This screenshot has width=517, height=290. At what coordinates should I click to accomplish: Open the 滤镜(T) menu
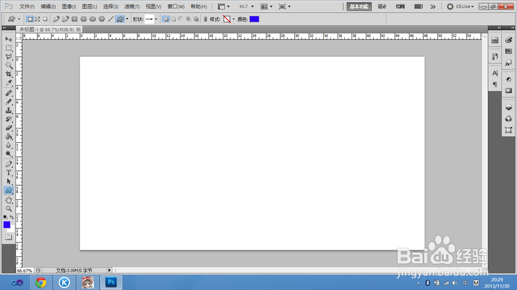pyautogui.click(x=132, y=7)
